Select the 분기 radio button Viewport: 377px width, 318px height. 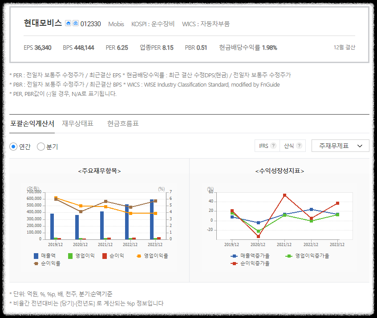41,147
